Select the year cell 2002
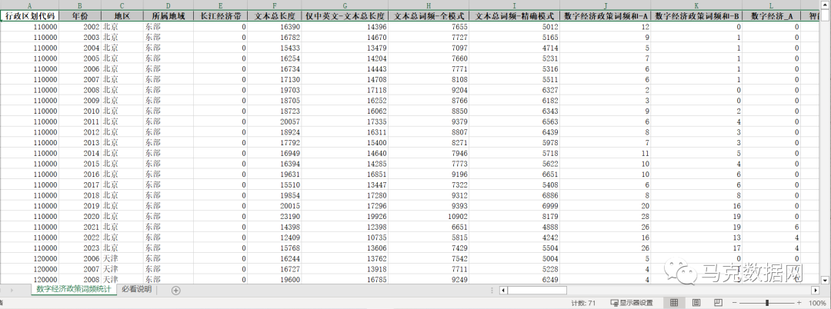Screen dimensions: 831x309 click(79, 26)
